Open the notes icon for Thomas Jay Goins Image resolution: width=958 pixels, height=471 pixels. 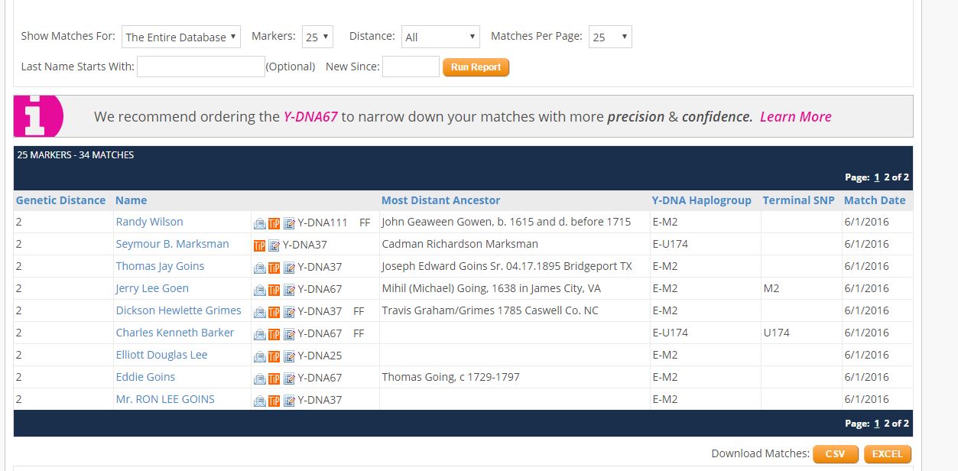289,268
